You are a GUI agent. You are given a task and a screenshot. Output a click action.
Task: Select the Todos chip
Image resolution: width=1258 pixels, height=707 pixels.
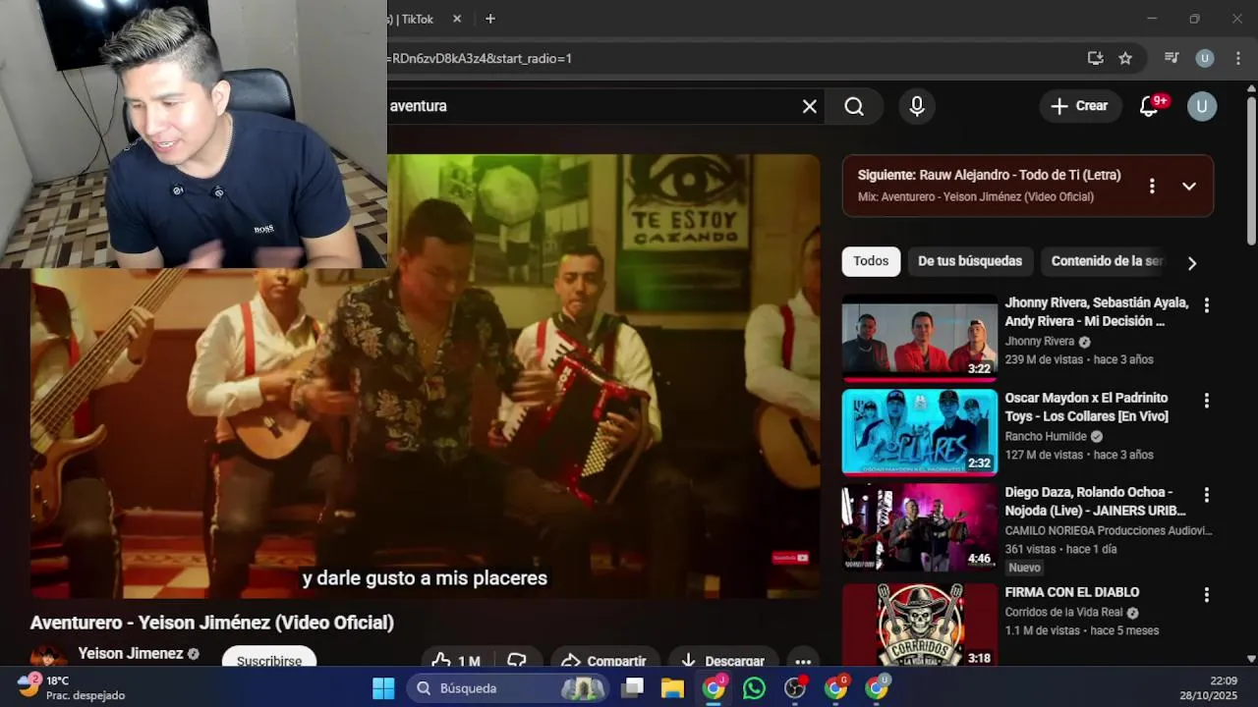(871, 261)
